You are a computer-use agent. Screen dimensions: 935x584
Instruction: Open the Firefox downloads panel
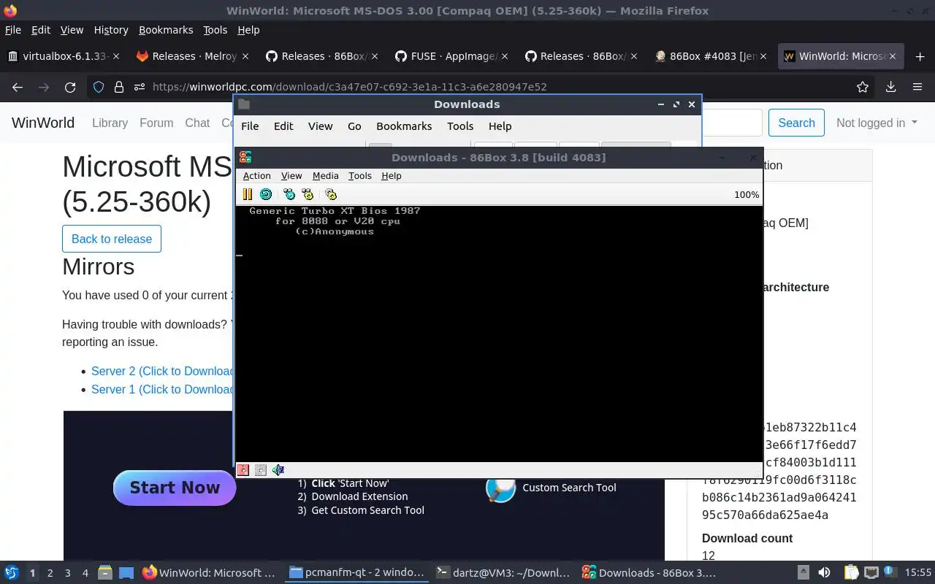click(x=890, y=87)
